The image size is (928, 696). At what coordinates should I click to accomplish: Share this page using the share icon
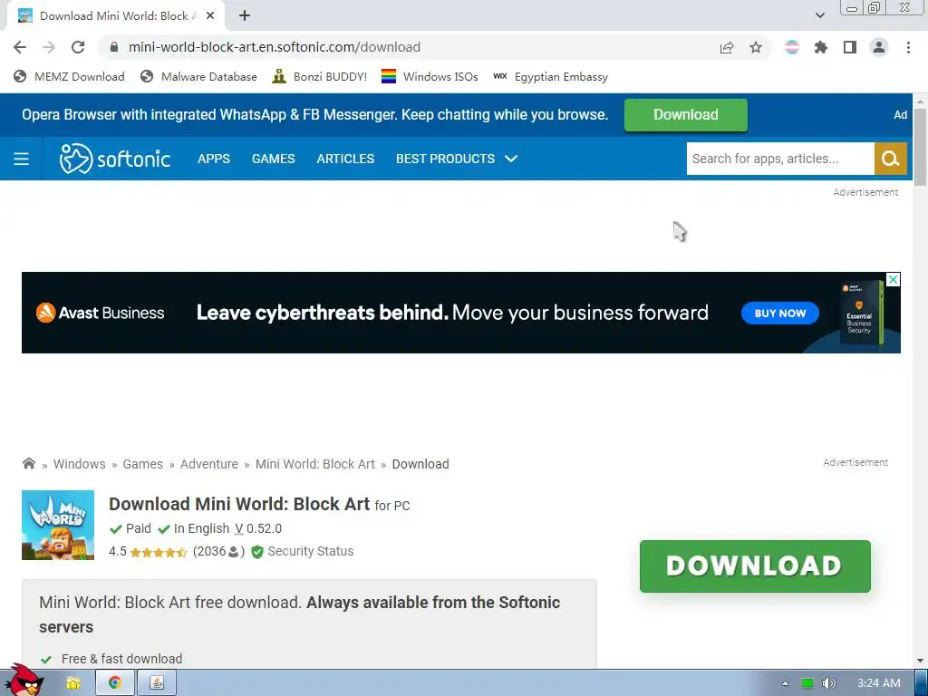click(727, 47)
